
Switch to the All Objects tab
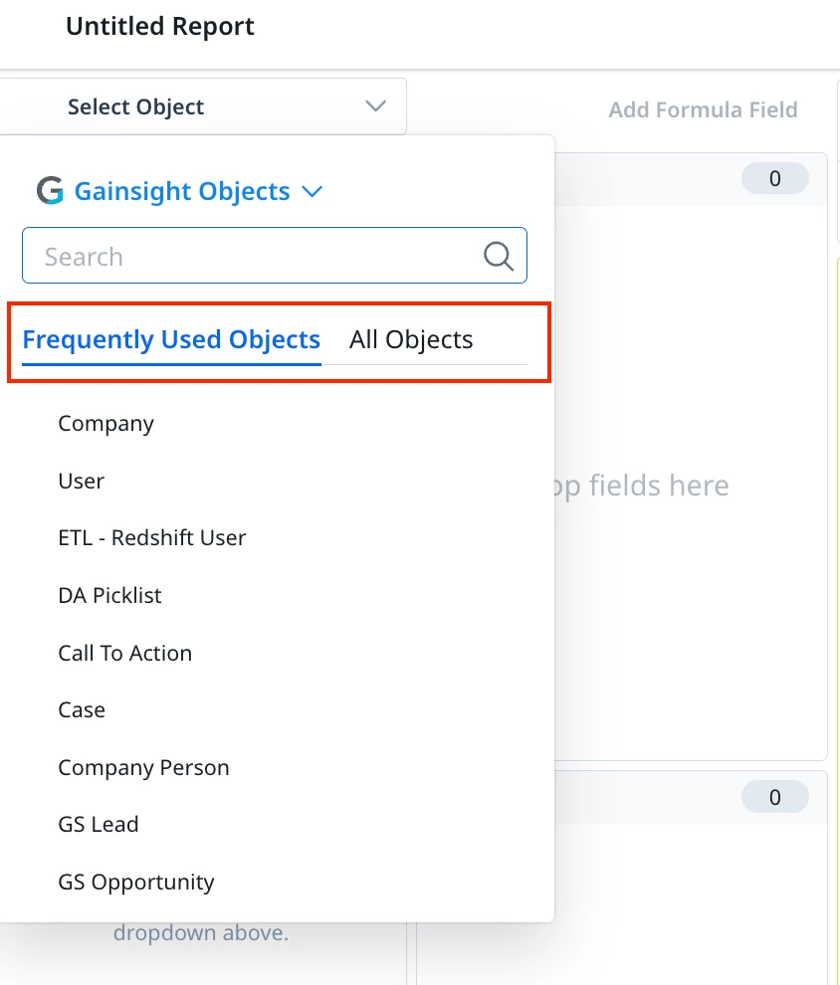[411, 340]
